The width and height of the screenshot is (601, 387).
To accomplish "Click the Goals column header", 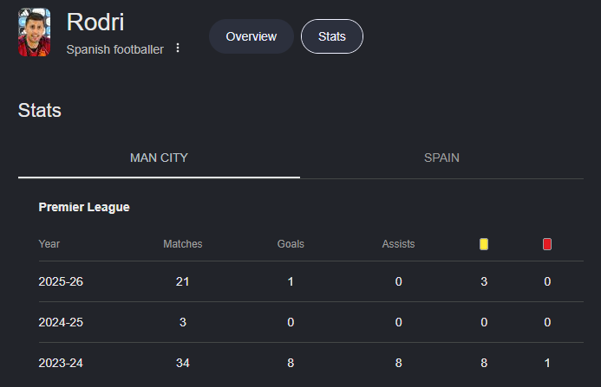I will (291, 244).
